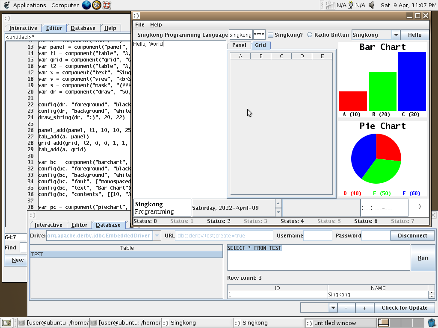Click the workspace switcher in bottom panel

(384, 322)
